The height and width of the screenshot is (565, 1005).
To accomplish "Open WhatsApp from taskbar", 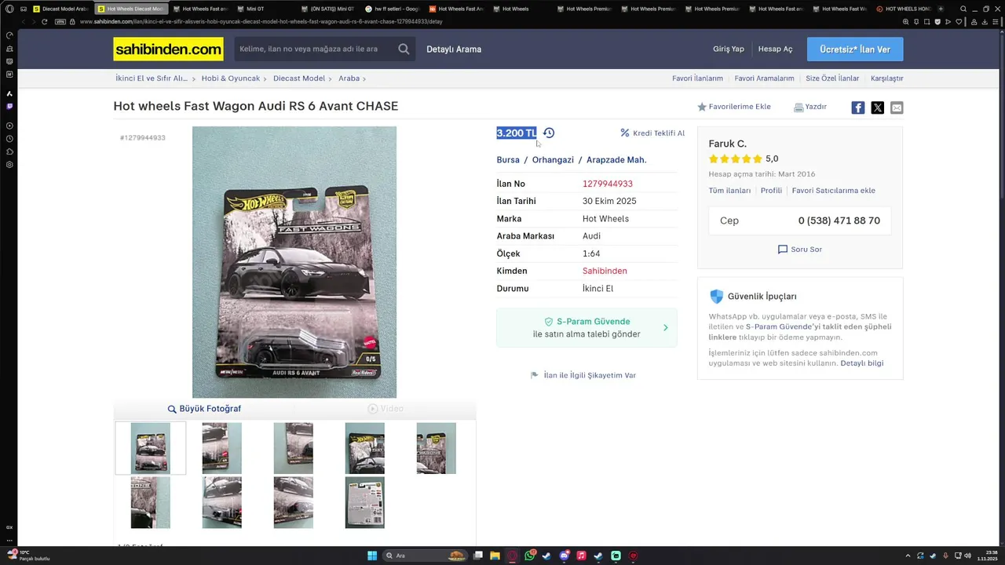I will point(530,556).
